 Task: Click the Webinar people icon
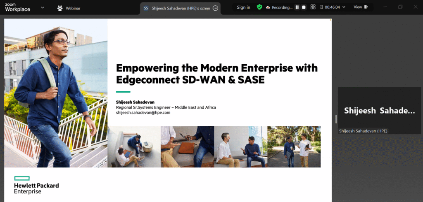[60, 8]
